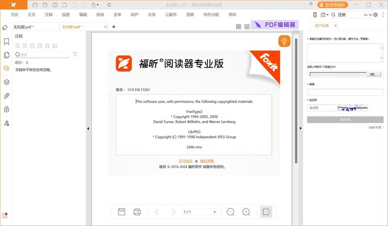Open the 转换 ribbon tab

[100, 15]
